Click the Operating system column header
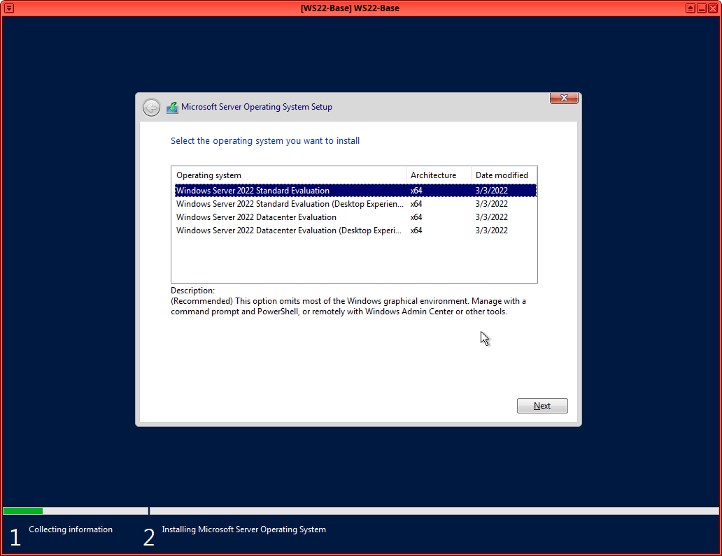The width and height of the screenshot is (722, 556). click(289, 175)
